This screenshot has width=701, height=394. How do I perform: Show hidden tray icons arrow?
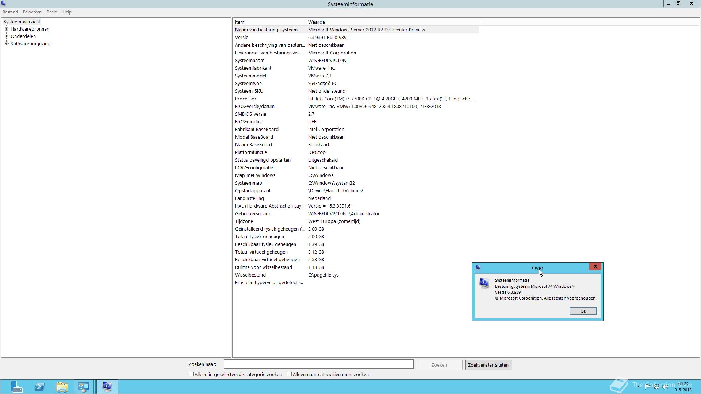point(639,387)
